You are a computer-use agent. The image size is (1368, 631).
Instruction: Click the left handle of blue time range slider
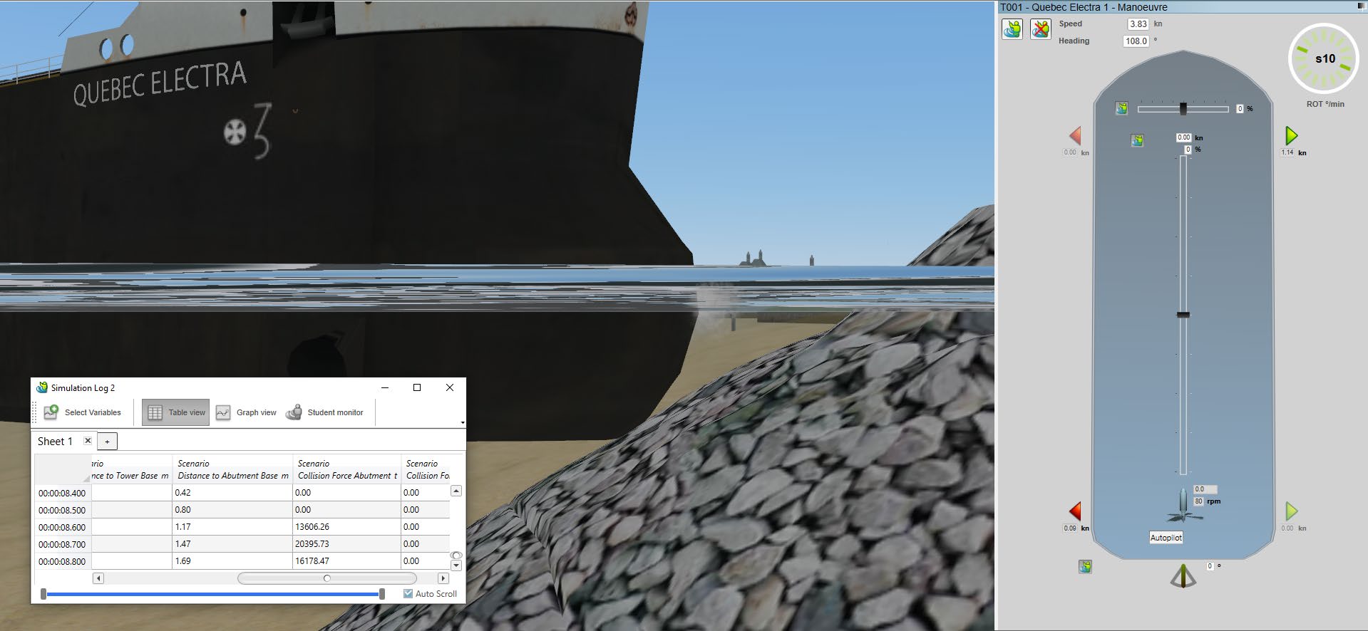tap(43, 593)
